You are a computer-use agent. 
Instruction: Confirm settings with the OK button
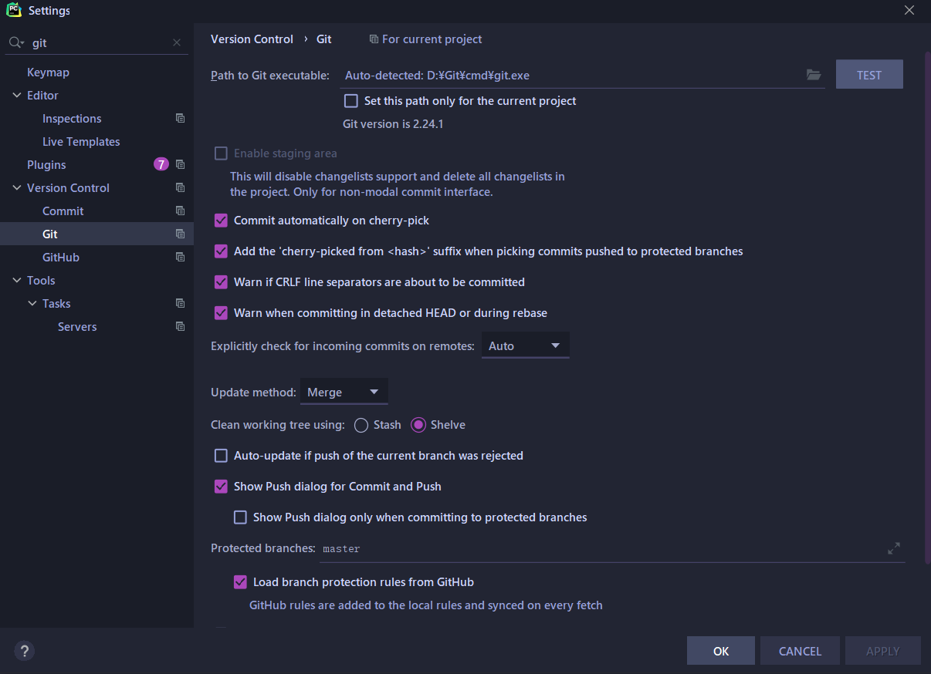(721, 651)
